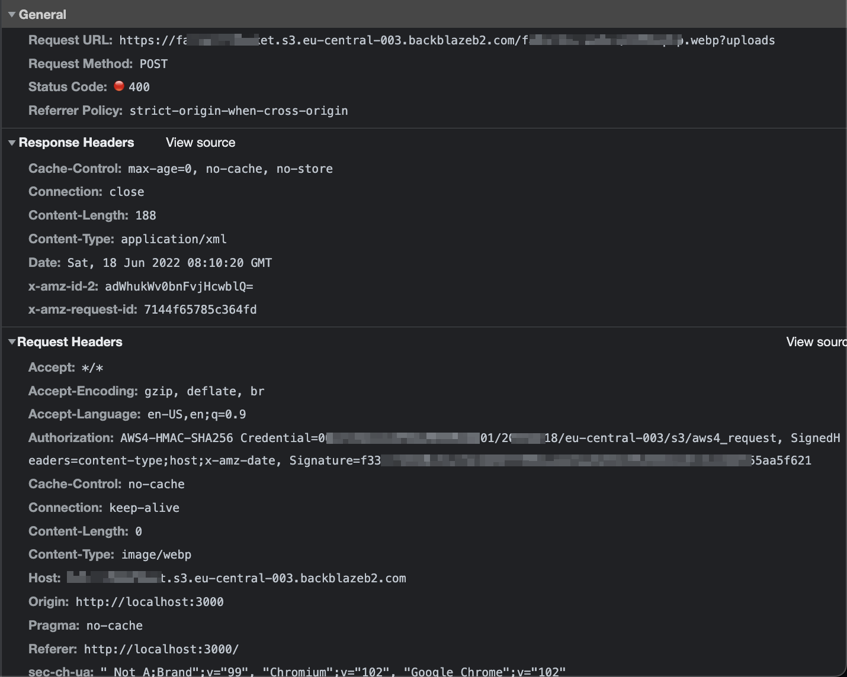The height and width of the screenshot is (677, 847).
Task: Collapse the General section
Action: [x=11, y=14]
